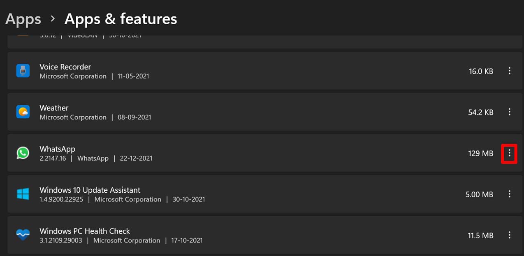The image size is (524, 256).
Task: Click the Voice Recorder app icon
Action: (x=23, y=71)
